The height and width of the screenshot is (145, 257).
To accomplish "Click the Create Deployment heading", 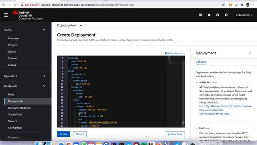I will (x=76, y=35).
